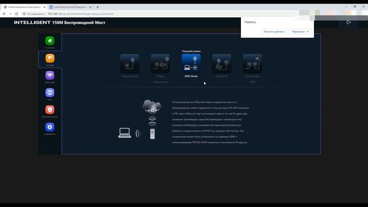Click the cloud internet illustration in diagram
Image resolution: width=368 pixels, height=207 pixels.
152,106
